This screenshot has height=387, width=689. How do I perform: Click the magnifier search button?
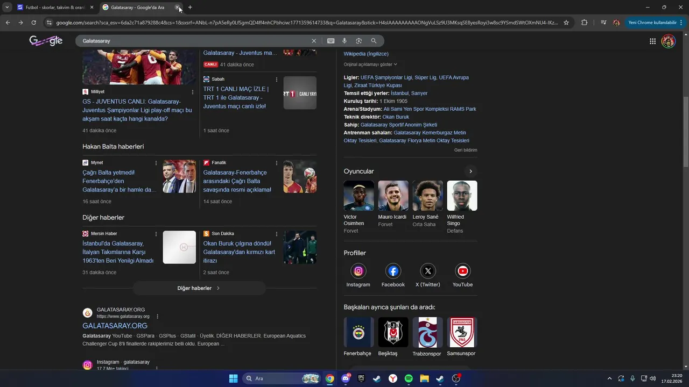click(x=374, y=41)
